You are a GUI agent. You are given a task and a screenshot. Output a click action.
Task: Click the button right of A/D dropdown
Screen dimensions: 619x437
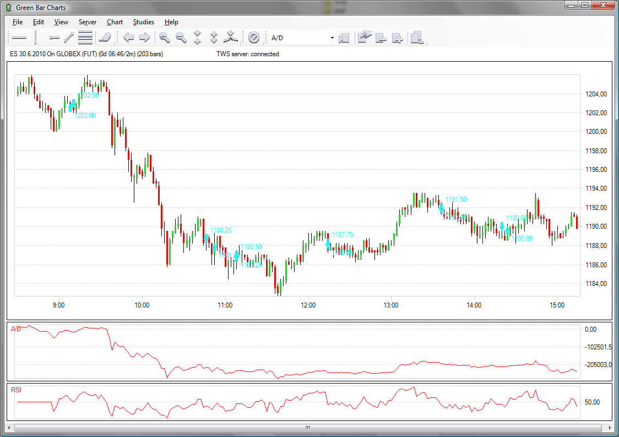(344, 37)
